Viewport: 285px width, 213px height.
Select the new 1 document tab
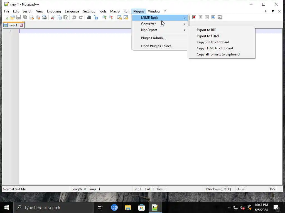coord(13,25)
